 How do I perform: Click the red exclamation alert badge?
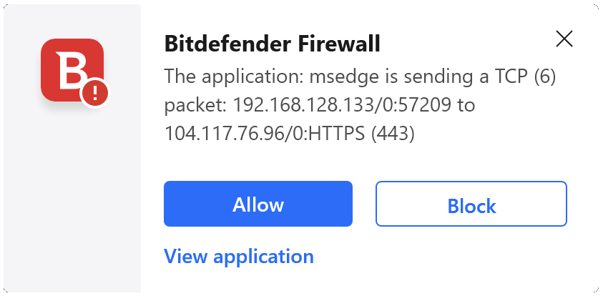tap(94, 93)
